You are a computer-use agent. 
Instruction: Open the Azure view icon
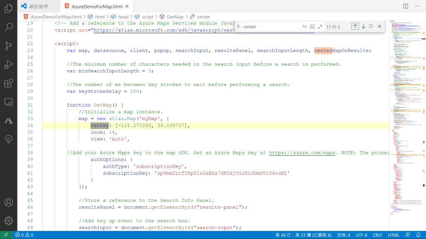[8, 121]
